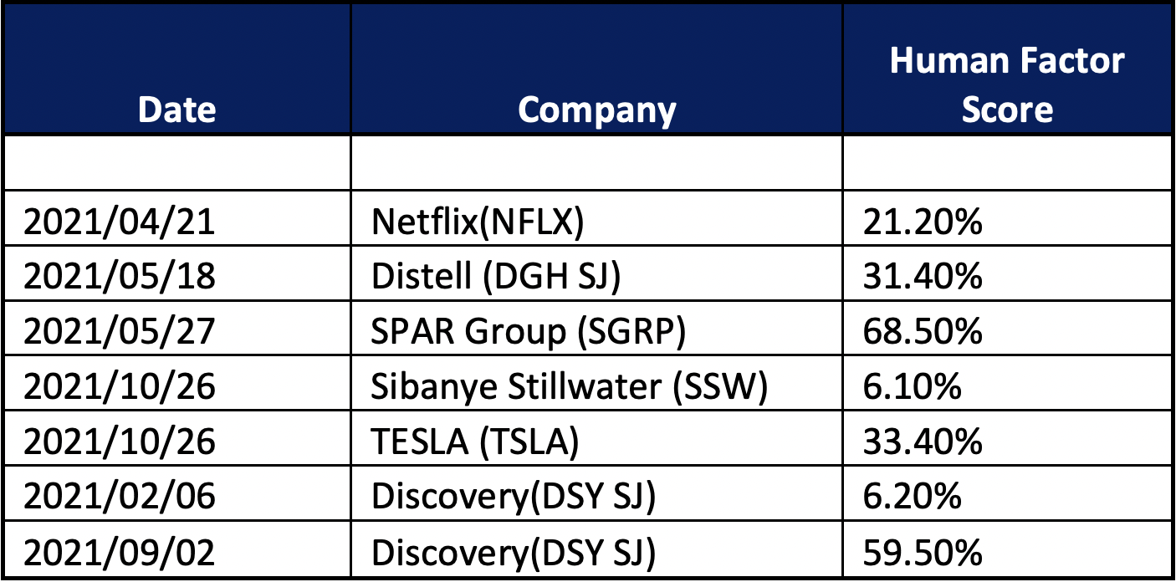The image size is (1176, 582).
Task: Select the 21.20% score cell
Action: [923, 222]
